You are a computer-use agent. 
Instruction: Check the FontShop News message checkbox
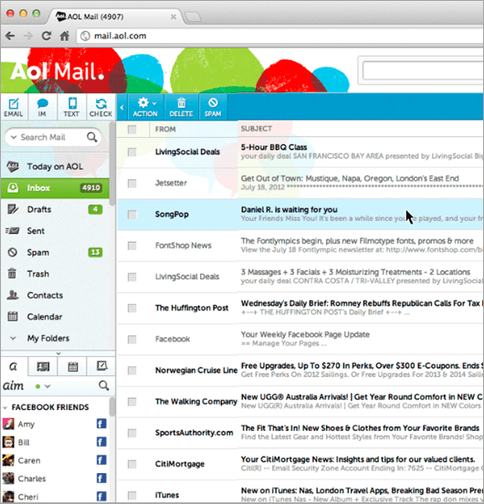tap(132, 246)
